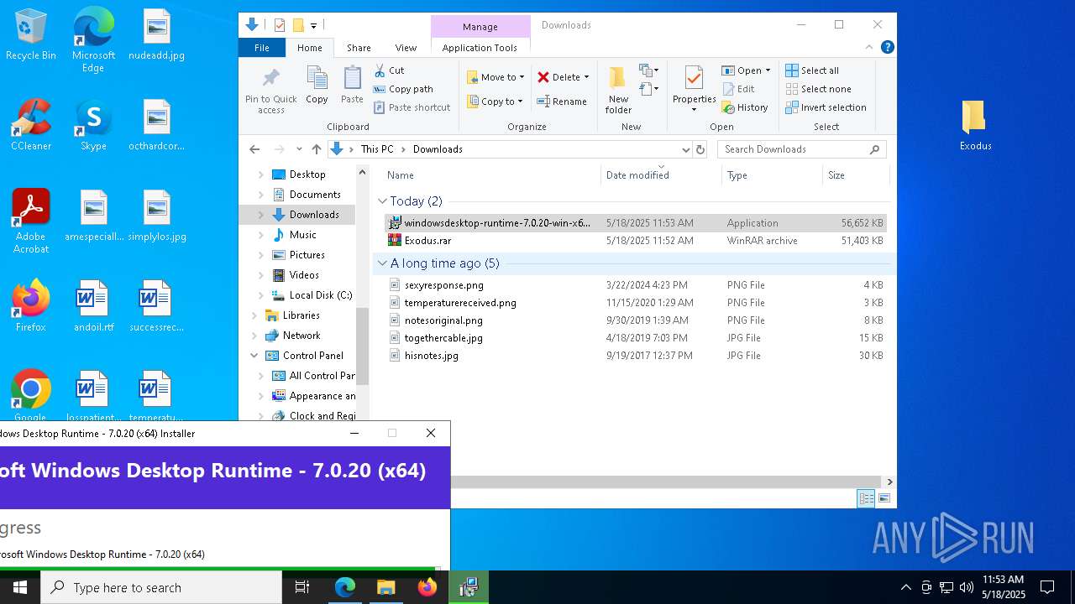Open Firefox from taskbar
This screenshot has width=1075, height=604.
427,587
